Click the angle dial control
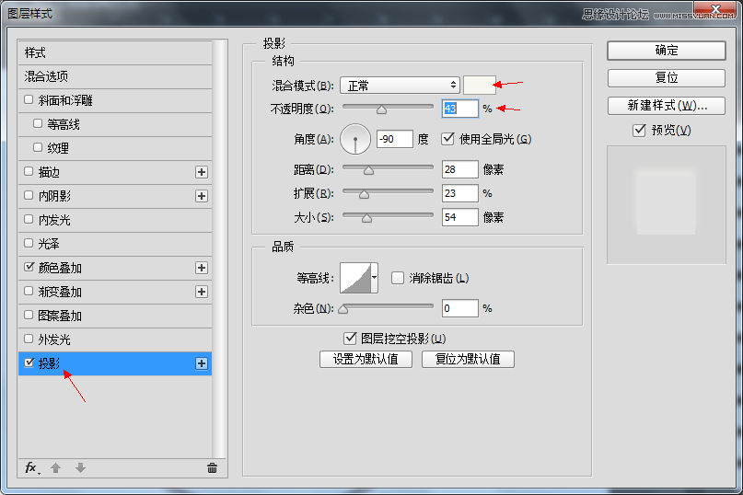This screenshot has width=743, height=495. pos(355,139)
